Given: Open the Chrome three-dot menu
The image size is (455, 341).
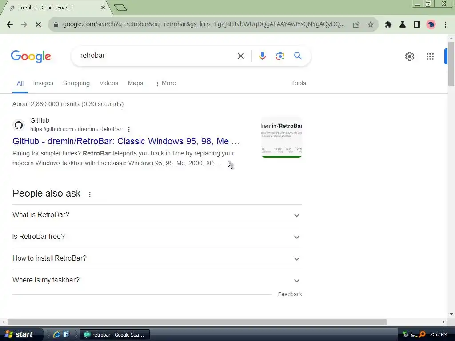Looking at the screenshot, I should 445,25.
